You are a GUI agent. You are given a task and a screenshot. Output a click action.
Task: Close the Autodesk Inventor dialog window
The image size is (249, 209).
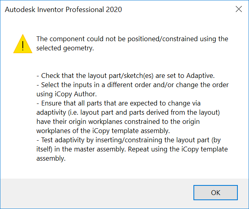[239, 9]
